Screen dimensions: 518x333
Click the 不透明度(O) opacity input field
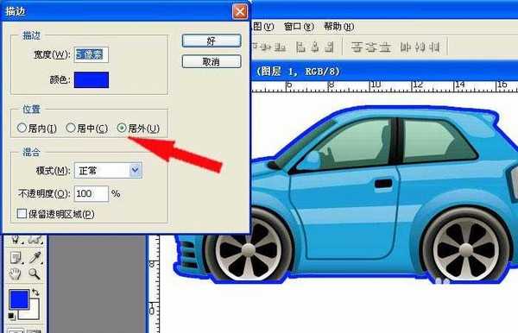pos(92,194)
